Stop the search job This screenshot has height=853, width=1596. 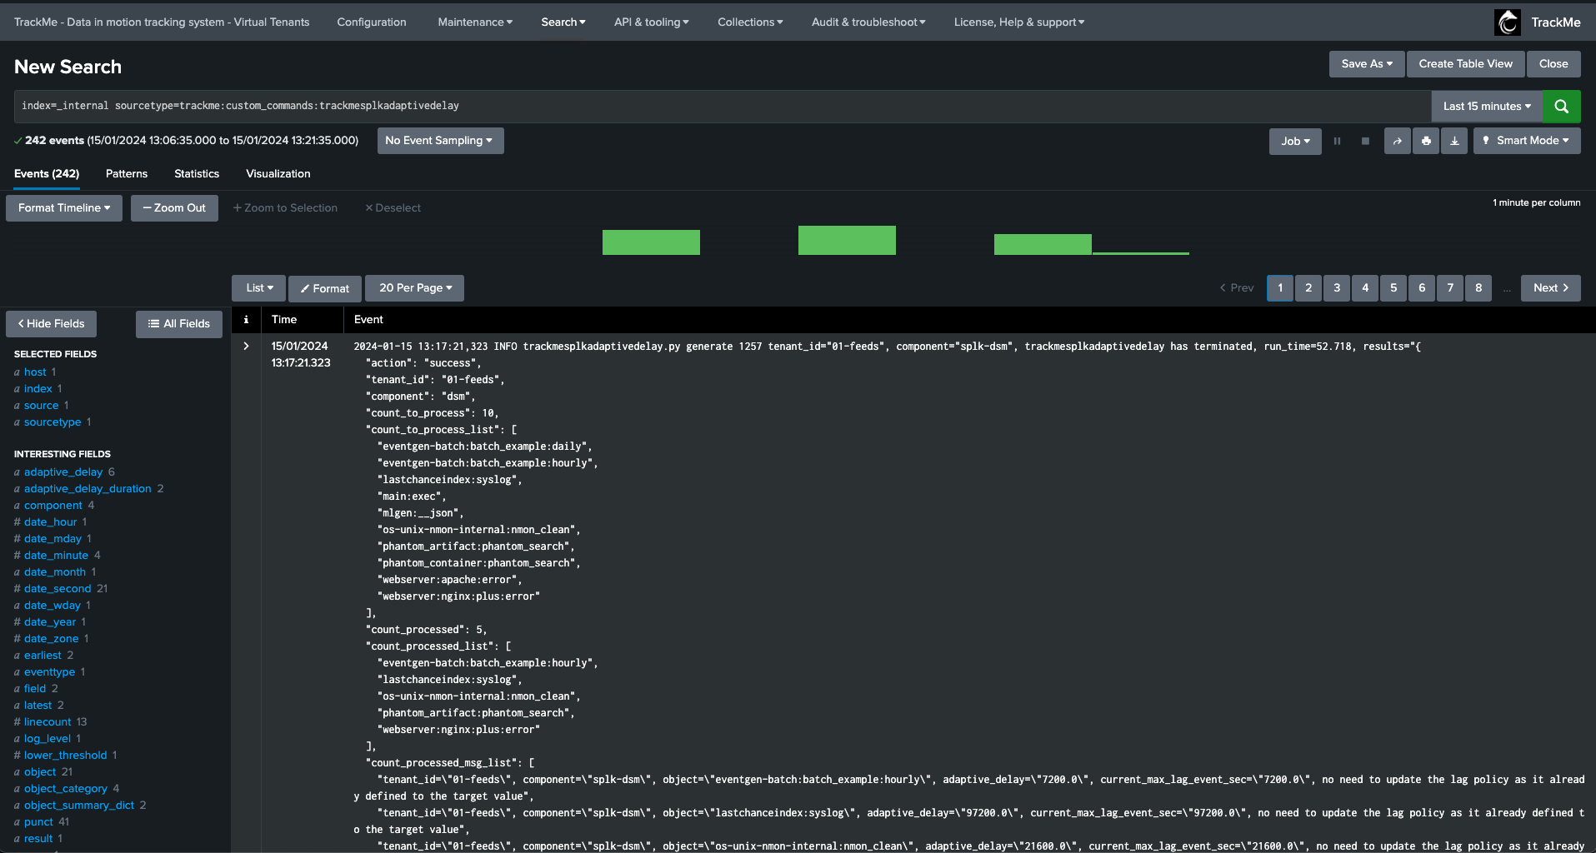click(1365, 141)
